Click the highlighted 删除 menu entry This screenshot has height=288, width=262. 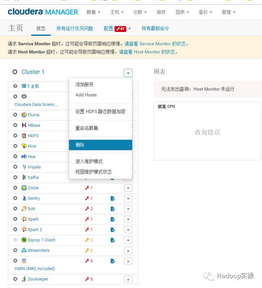[101, 145]
